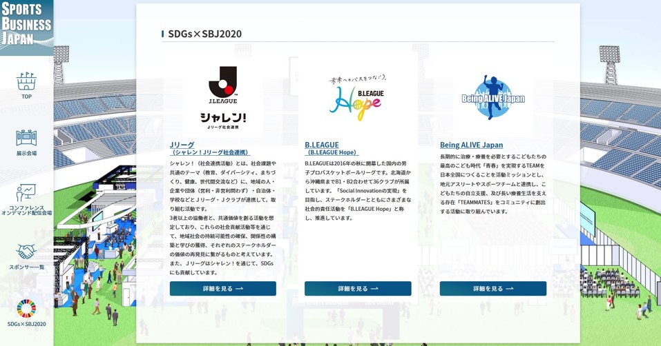The height and width of the screenshot is (346, 661).
Task: Open the コンファレンス オンデマンド配信会場 icon
Action: (x=26, y=192)
